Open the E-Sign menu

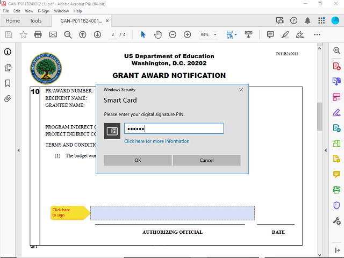point(44,11)
